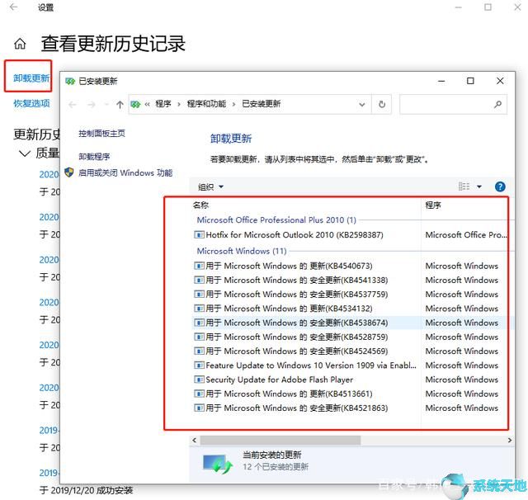Collapse the 质量 updates section chevron
The height and width of the screenshot is (500, 528).
pyautogui.click(x=24, y=153)
